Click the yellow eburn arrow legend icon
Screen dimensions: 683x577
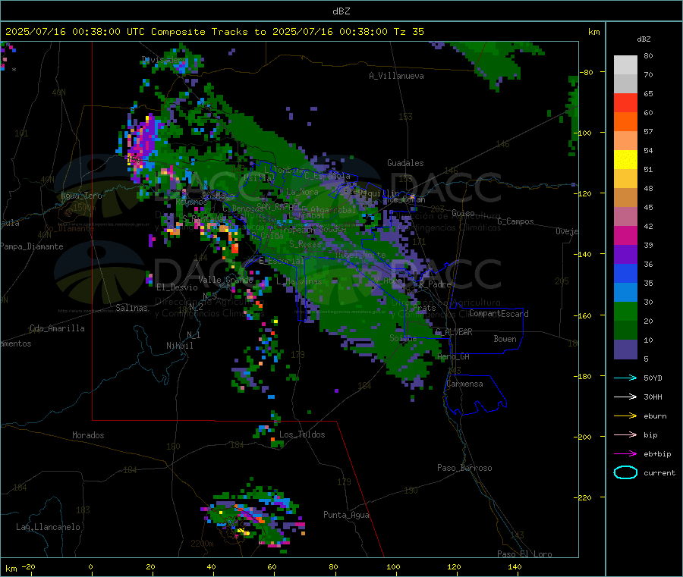tap(625, 416)
